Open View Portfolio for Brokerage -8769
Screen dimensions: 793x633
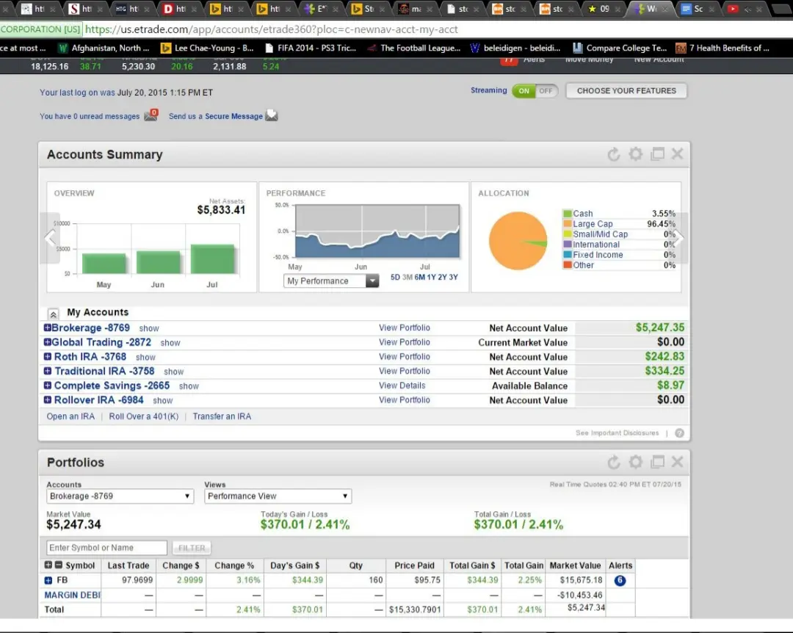[404, 328]
